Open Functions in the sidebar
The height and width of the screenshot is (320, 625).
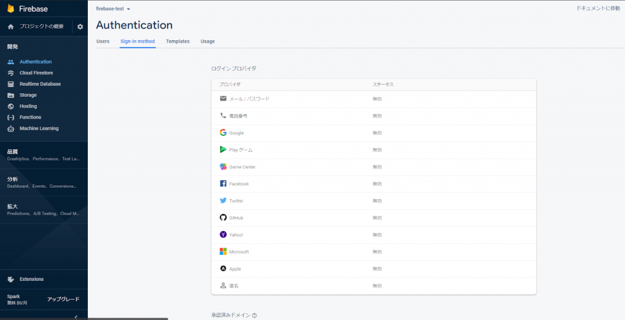tap(31, 118)
